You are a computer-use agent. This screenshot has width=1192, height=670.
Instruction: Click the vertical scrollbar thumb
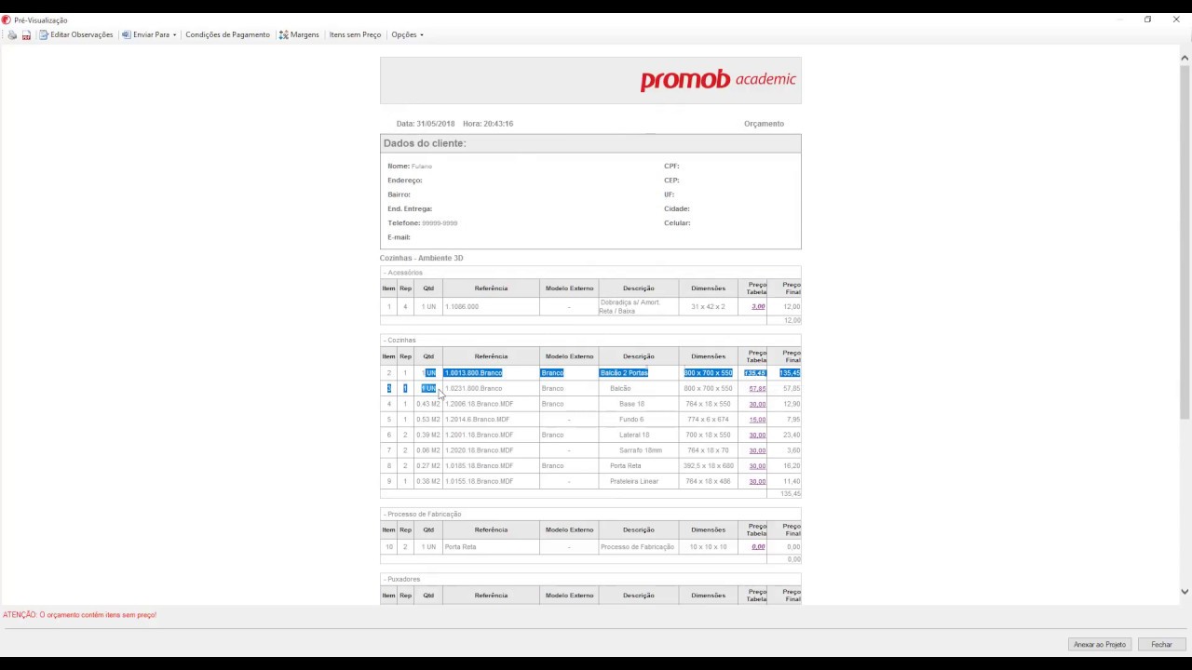coord(1185,242)
